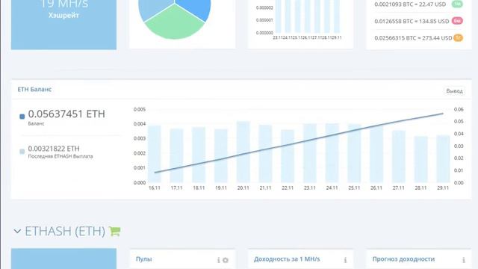The width and height of the screenshot is (478, 269).
Task: Click the 19 MH/s Хэшрейт tile
Action: 63,25
